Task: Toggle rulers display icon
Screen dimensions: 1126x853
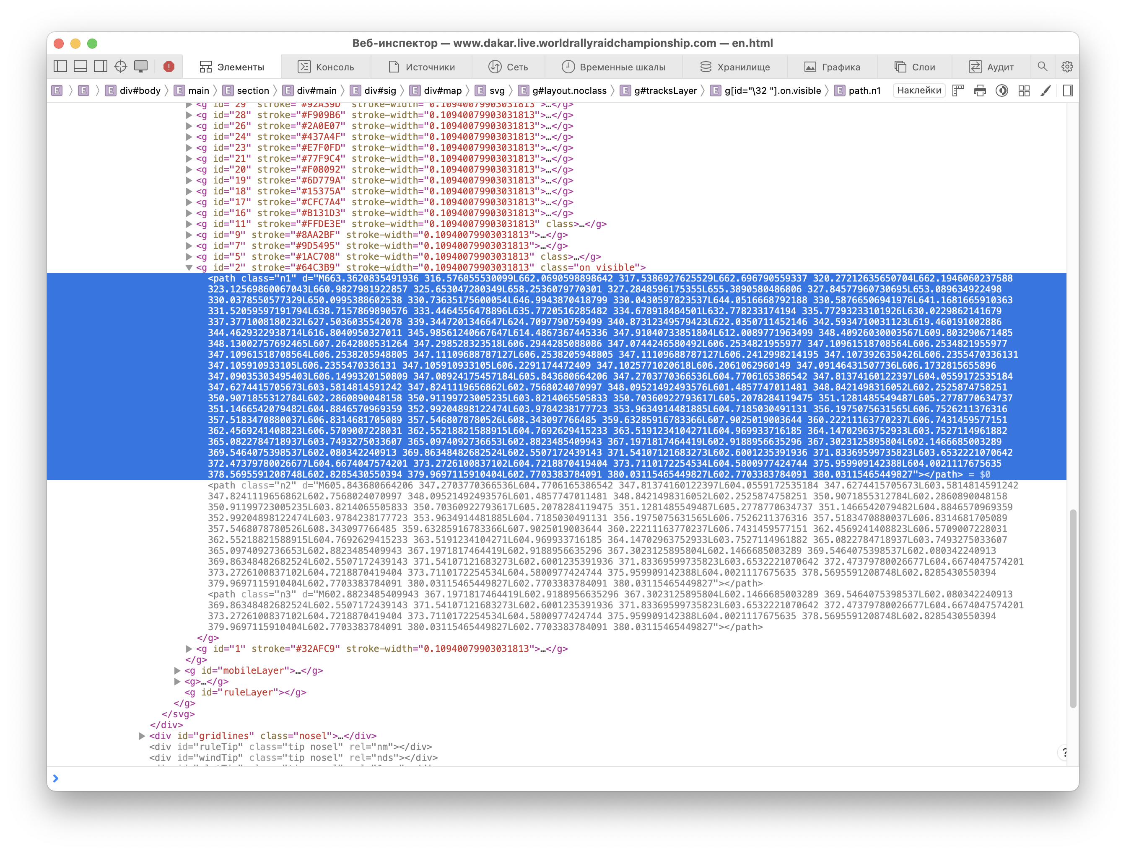Action: click(958, 91)
